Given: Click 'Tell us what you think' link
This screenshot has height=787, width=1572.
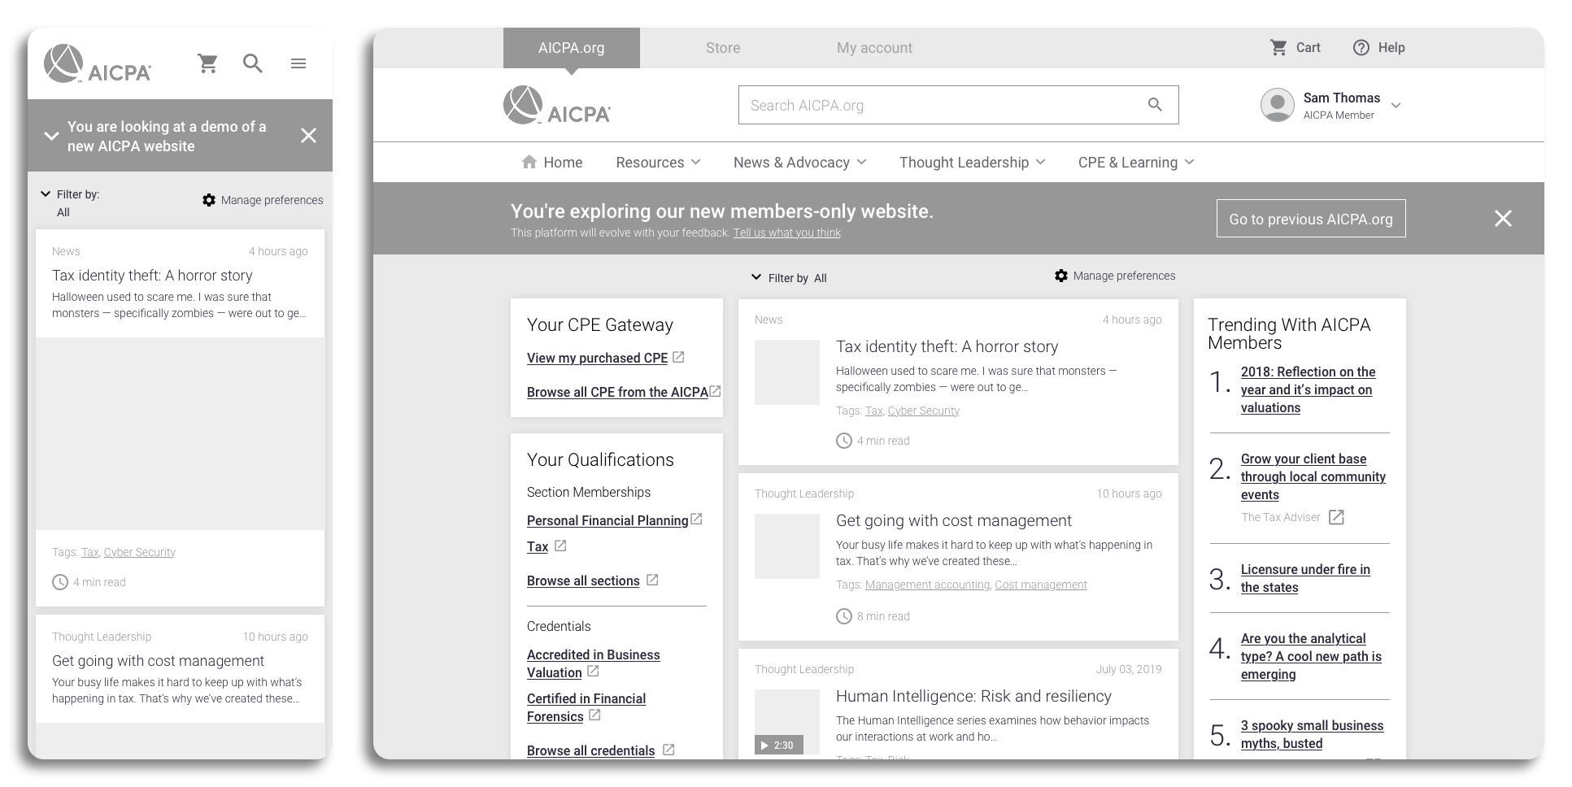Looking at the screenshot, I should [x=787, y=233].
